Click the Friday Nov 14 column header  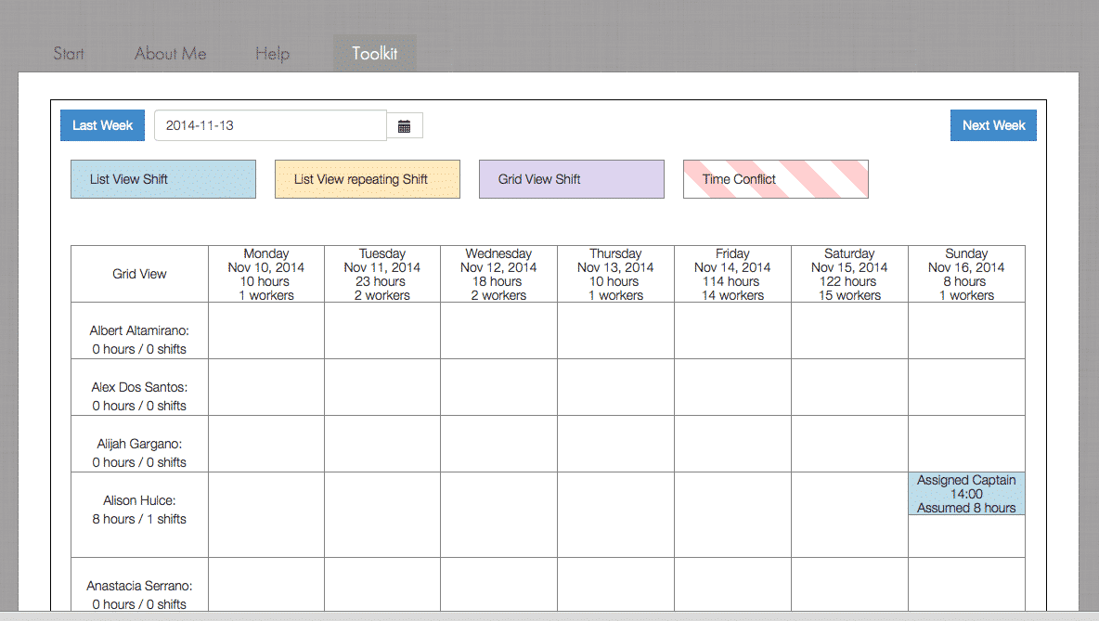coord(732,274)
